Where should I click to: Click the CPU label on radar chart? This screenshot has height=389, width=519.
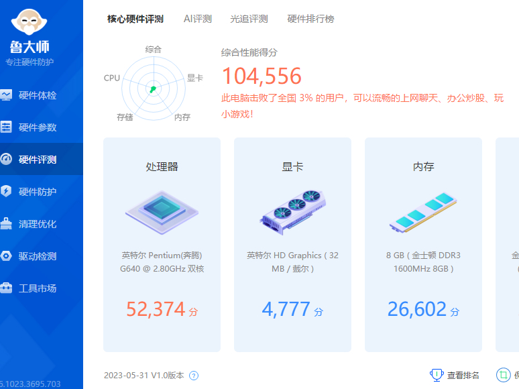(112, 78)
